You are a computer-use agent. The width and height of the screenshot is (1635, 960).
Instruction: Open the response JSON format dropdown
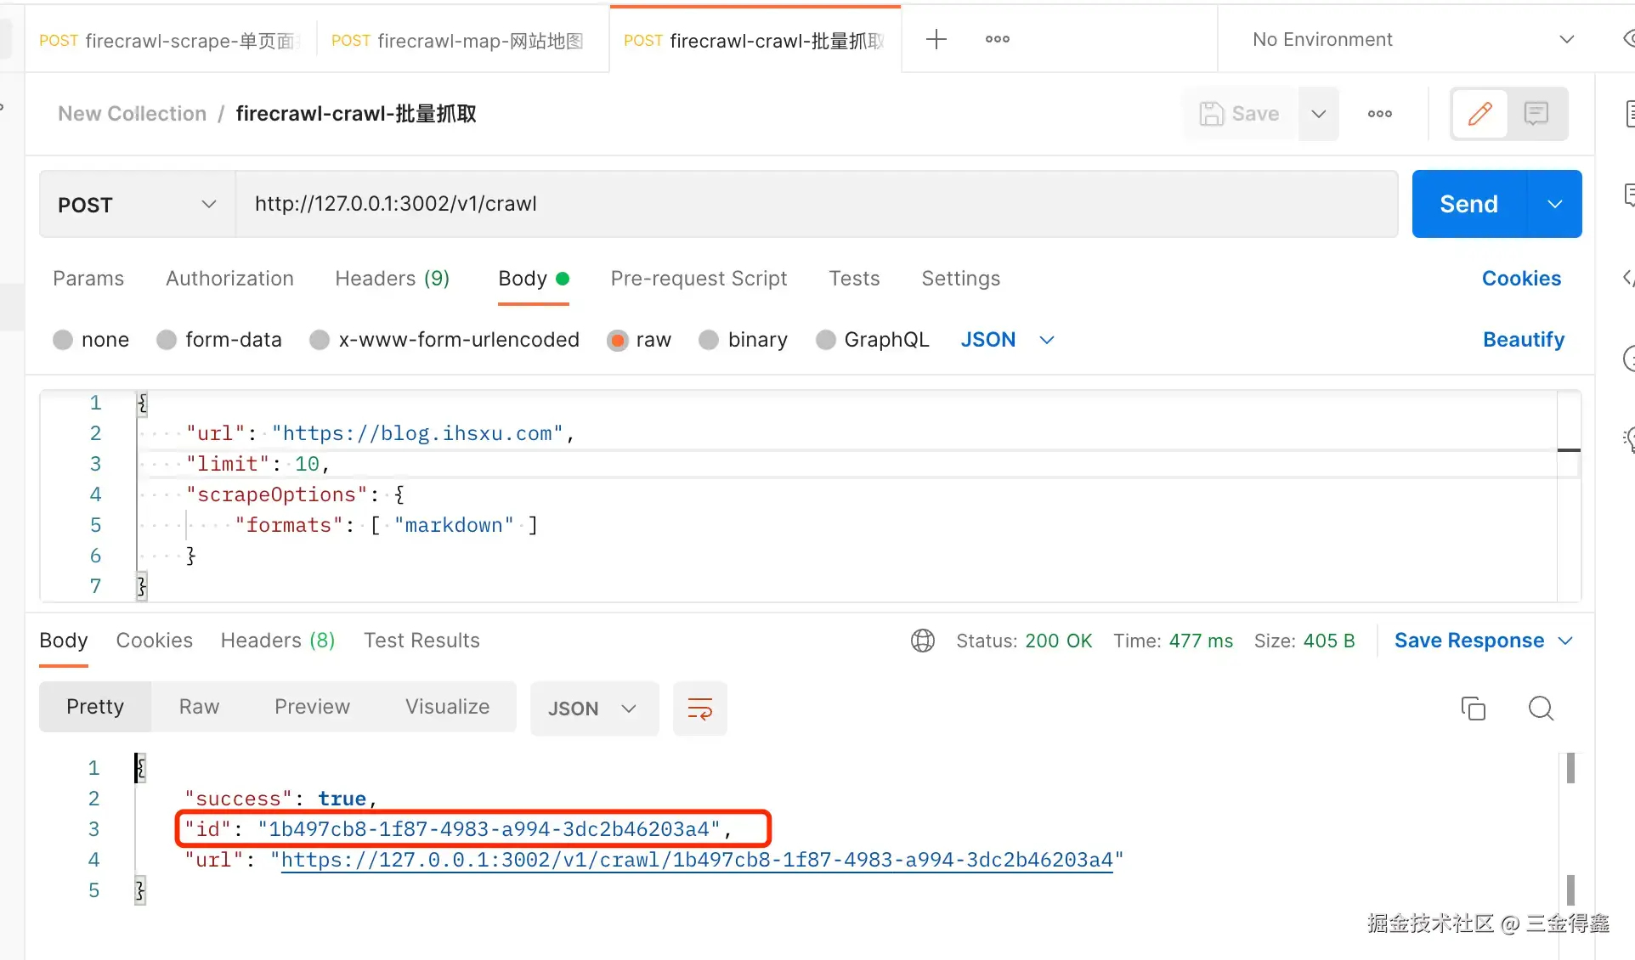(593, 708)
